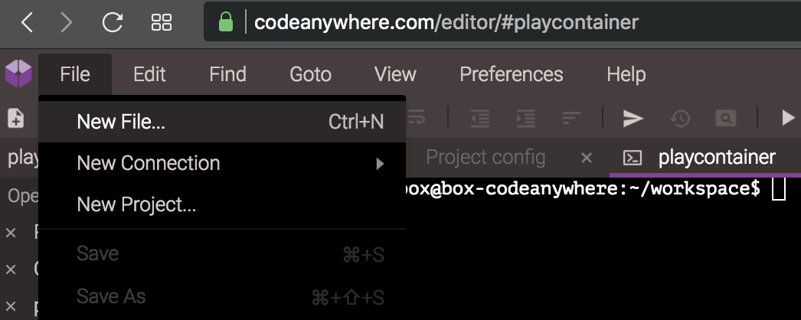Click the new file toolbar icon
The image size is (801, 320).
(15, 118)
